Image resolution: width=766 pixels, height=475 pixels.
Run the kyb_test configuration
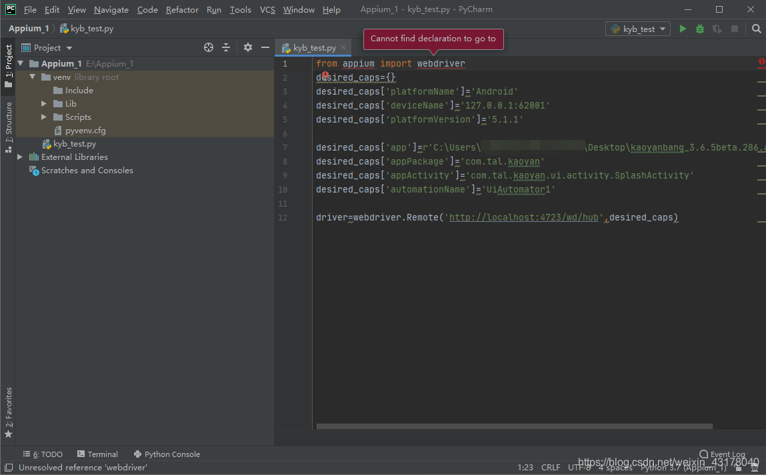(x=681, y=28)
